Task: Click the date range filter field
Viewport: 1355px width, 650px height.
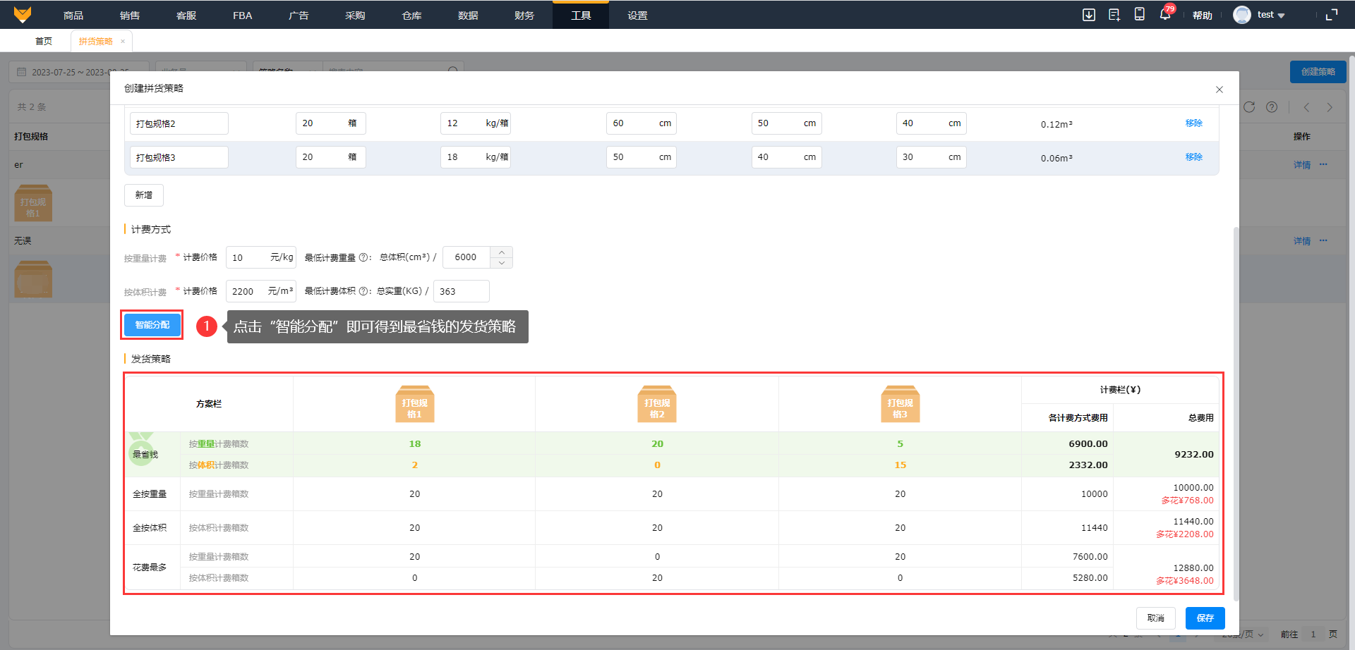Action: [79, 72]
